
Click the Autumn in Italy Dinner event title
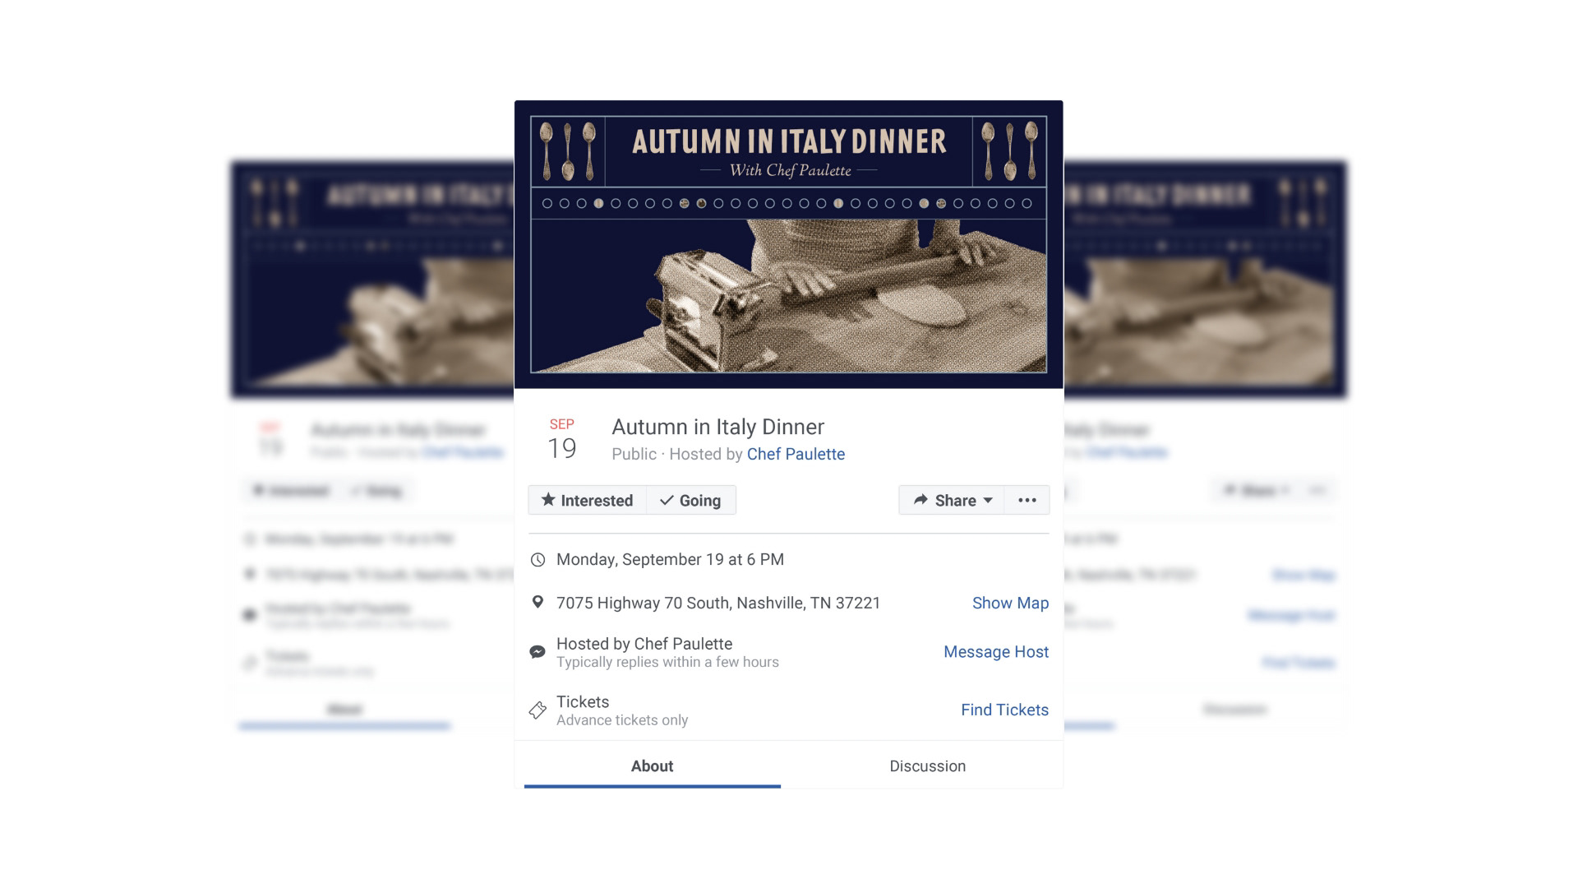pyautogui.click(x=717, y=427)
